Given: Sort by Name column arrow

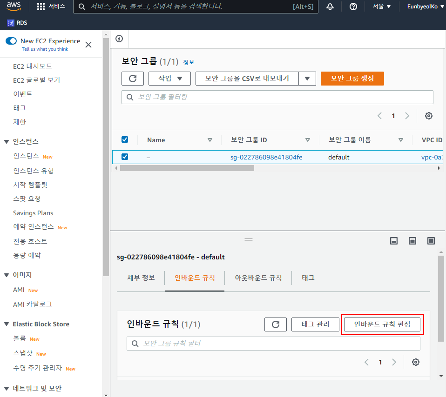Looking at the screenshot, I should click(x=210, y=140).
